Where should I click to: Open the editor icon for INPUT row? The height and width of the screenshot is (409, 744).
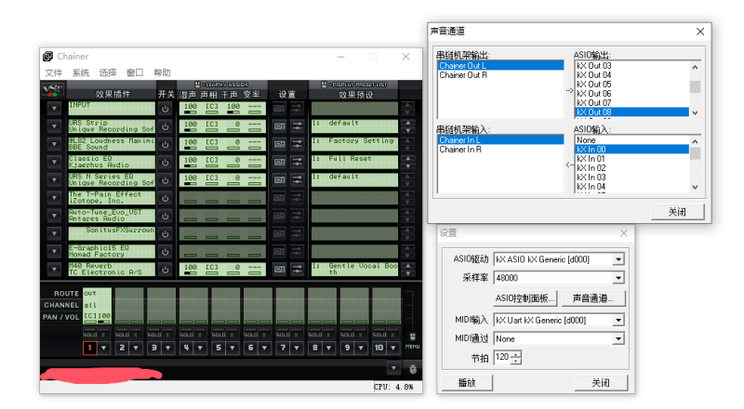pos(280,108)
